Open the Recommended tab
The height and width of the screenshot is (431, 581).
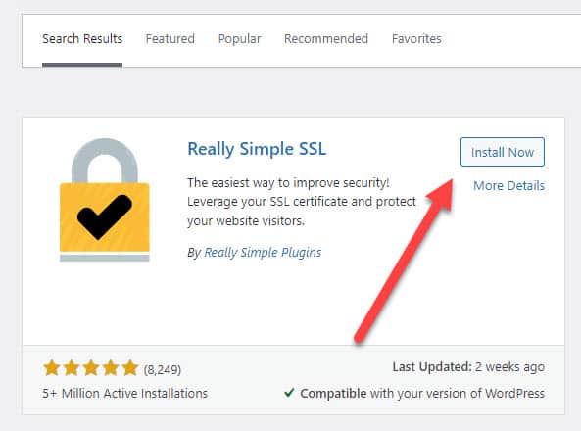(x=326, y=39)
